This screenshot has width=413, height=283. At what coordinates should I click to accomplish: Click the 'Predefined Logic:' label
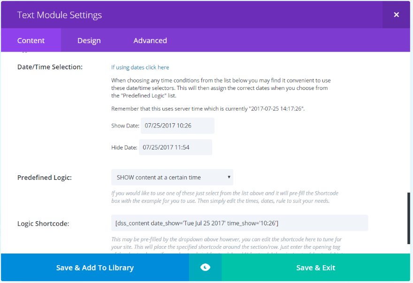click(x=45, y=178)
